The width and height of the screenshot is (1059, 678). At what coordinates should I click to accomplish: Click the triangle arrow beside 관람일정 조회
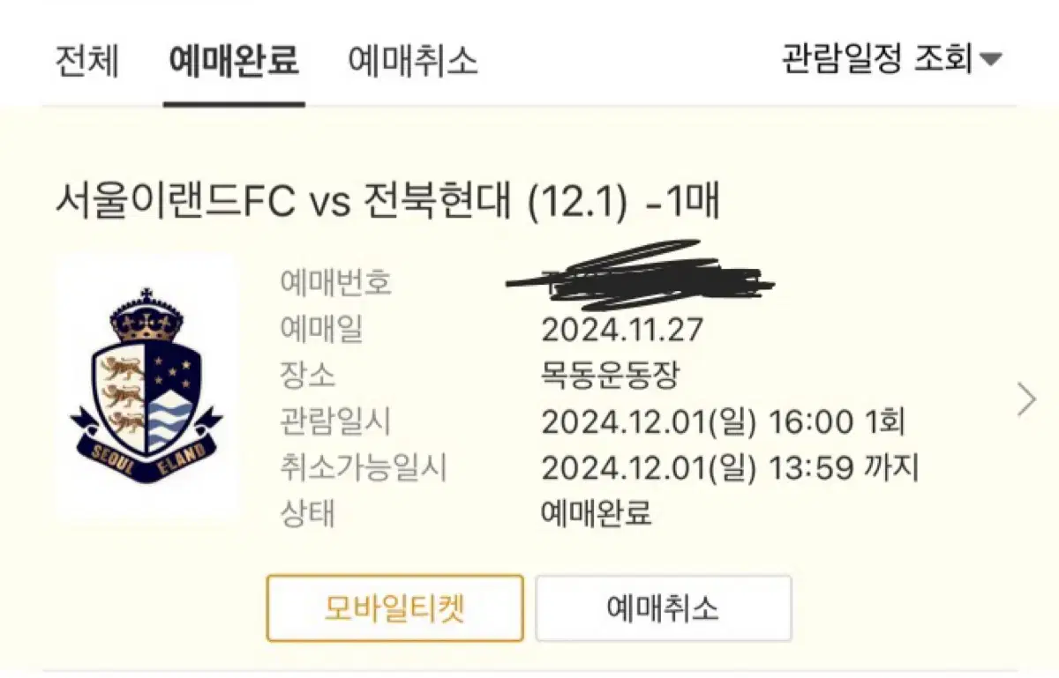point(991,61)
